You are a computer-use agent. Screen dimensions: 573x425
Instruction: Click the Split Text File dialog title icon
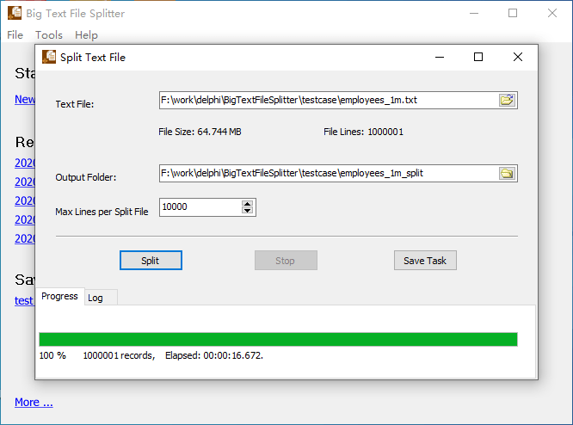(49, 57)
